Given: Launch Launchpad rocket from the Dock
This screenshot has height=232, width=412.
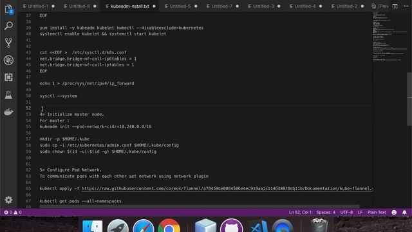Looking at the screenshot, I should [118, 226].
